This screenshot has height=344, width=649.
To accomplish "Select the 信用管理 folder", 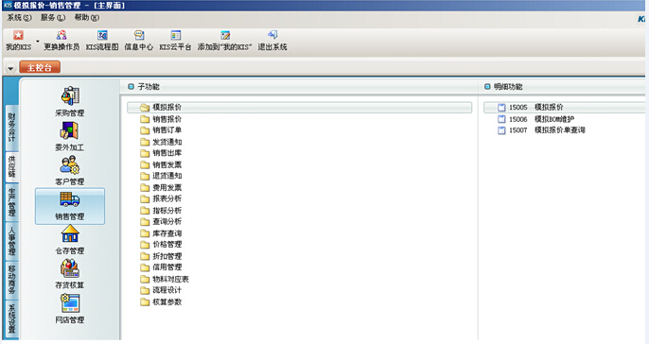I will coord(161,267).
